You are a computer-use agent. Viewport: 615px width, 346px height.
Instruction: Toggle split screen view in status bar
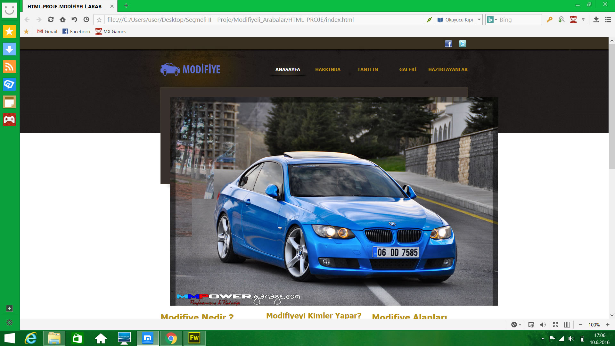point(567,325)
